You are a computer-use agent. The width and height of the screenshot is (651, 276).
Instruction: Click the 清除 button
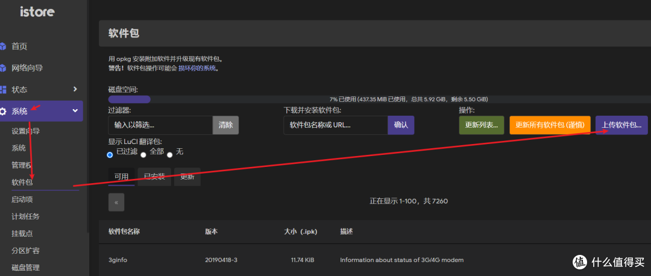point(226,125)
